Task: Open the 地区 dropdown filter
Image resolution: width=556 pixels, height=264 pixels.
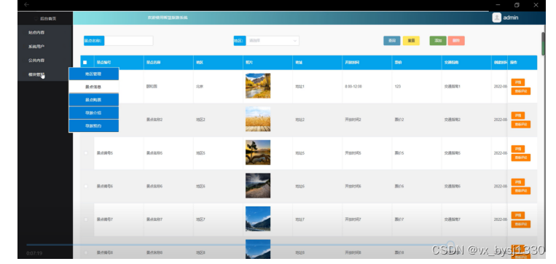Action: [272, 41]
